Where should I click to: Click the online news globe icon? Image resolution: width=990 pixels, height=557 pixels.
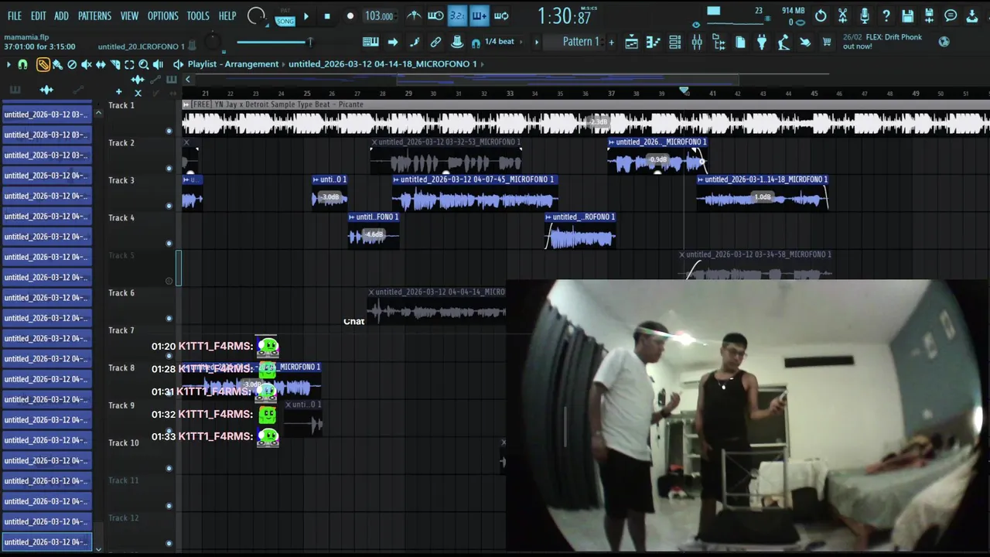[x=944, y=42]
